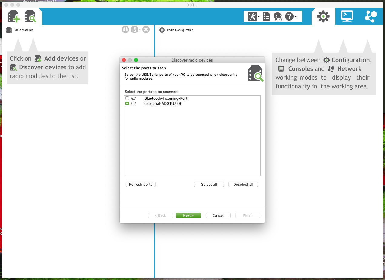Close the Discover radio devices dialog
This screenshot has height=280, width=385.
[x=124, y=60]
